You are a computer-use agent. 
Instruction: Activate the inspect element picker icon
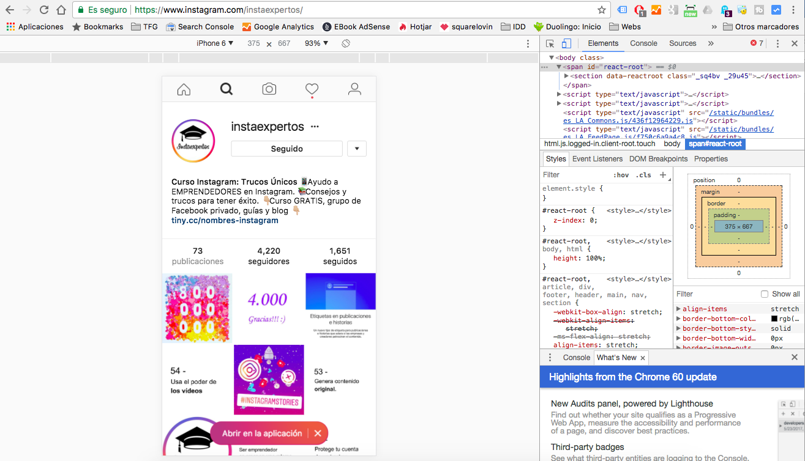click(x=550, y=43)
